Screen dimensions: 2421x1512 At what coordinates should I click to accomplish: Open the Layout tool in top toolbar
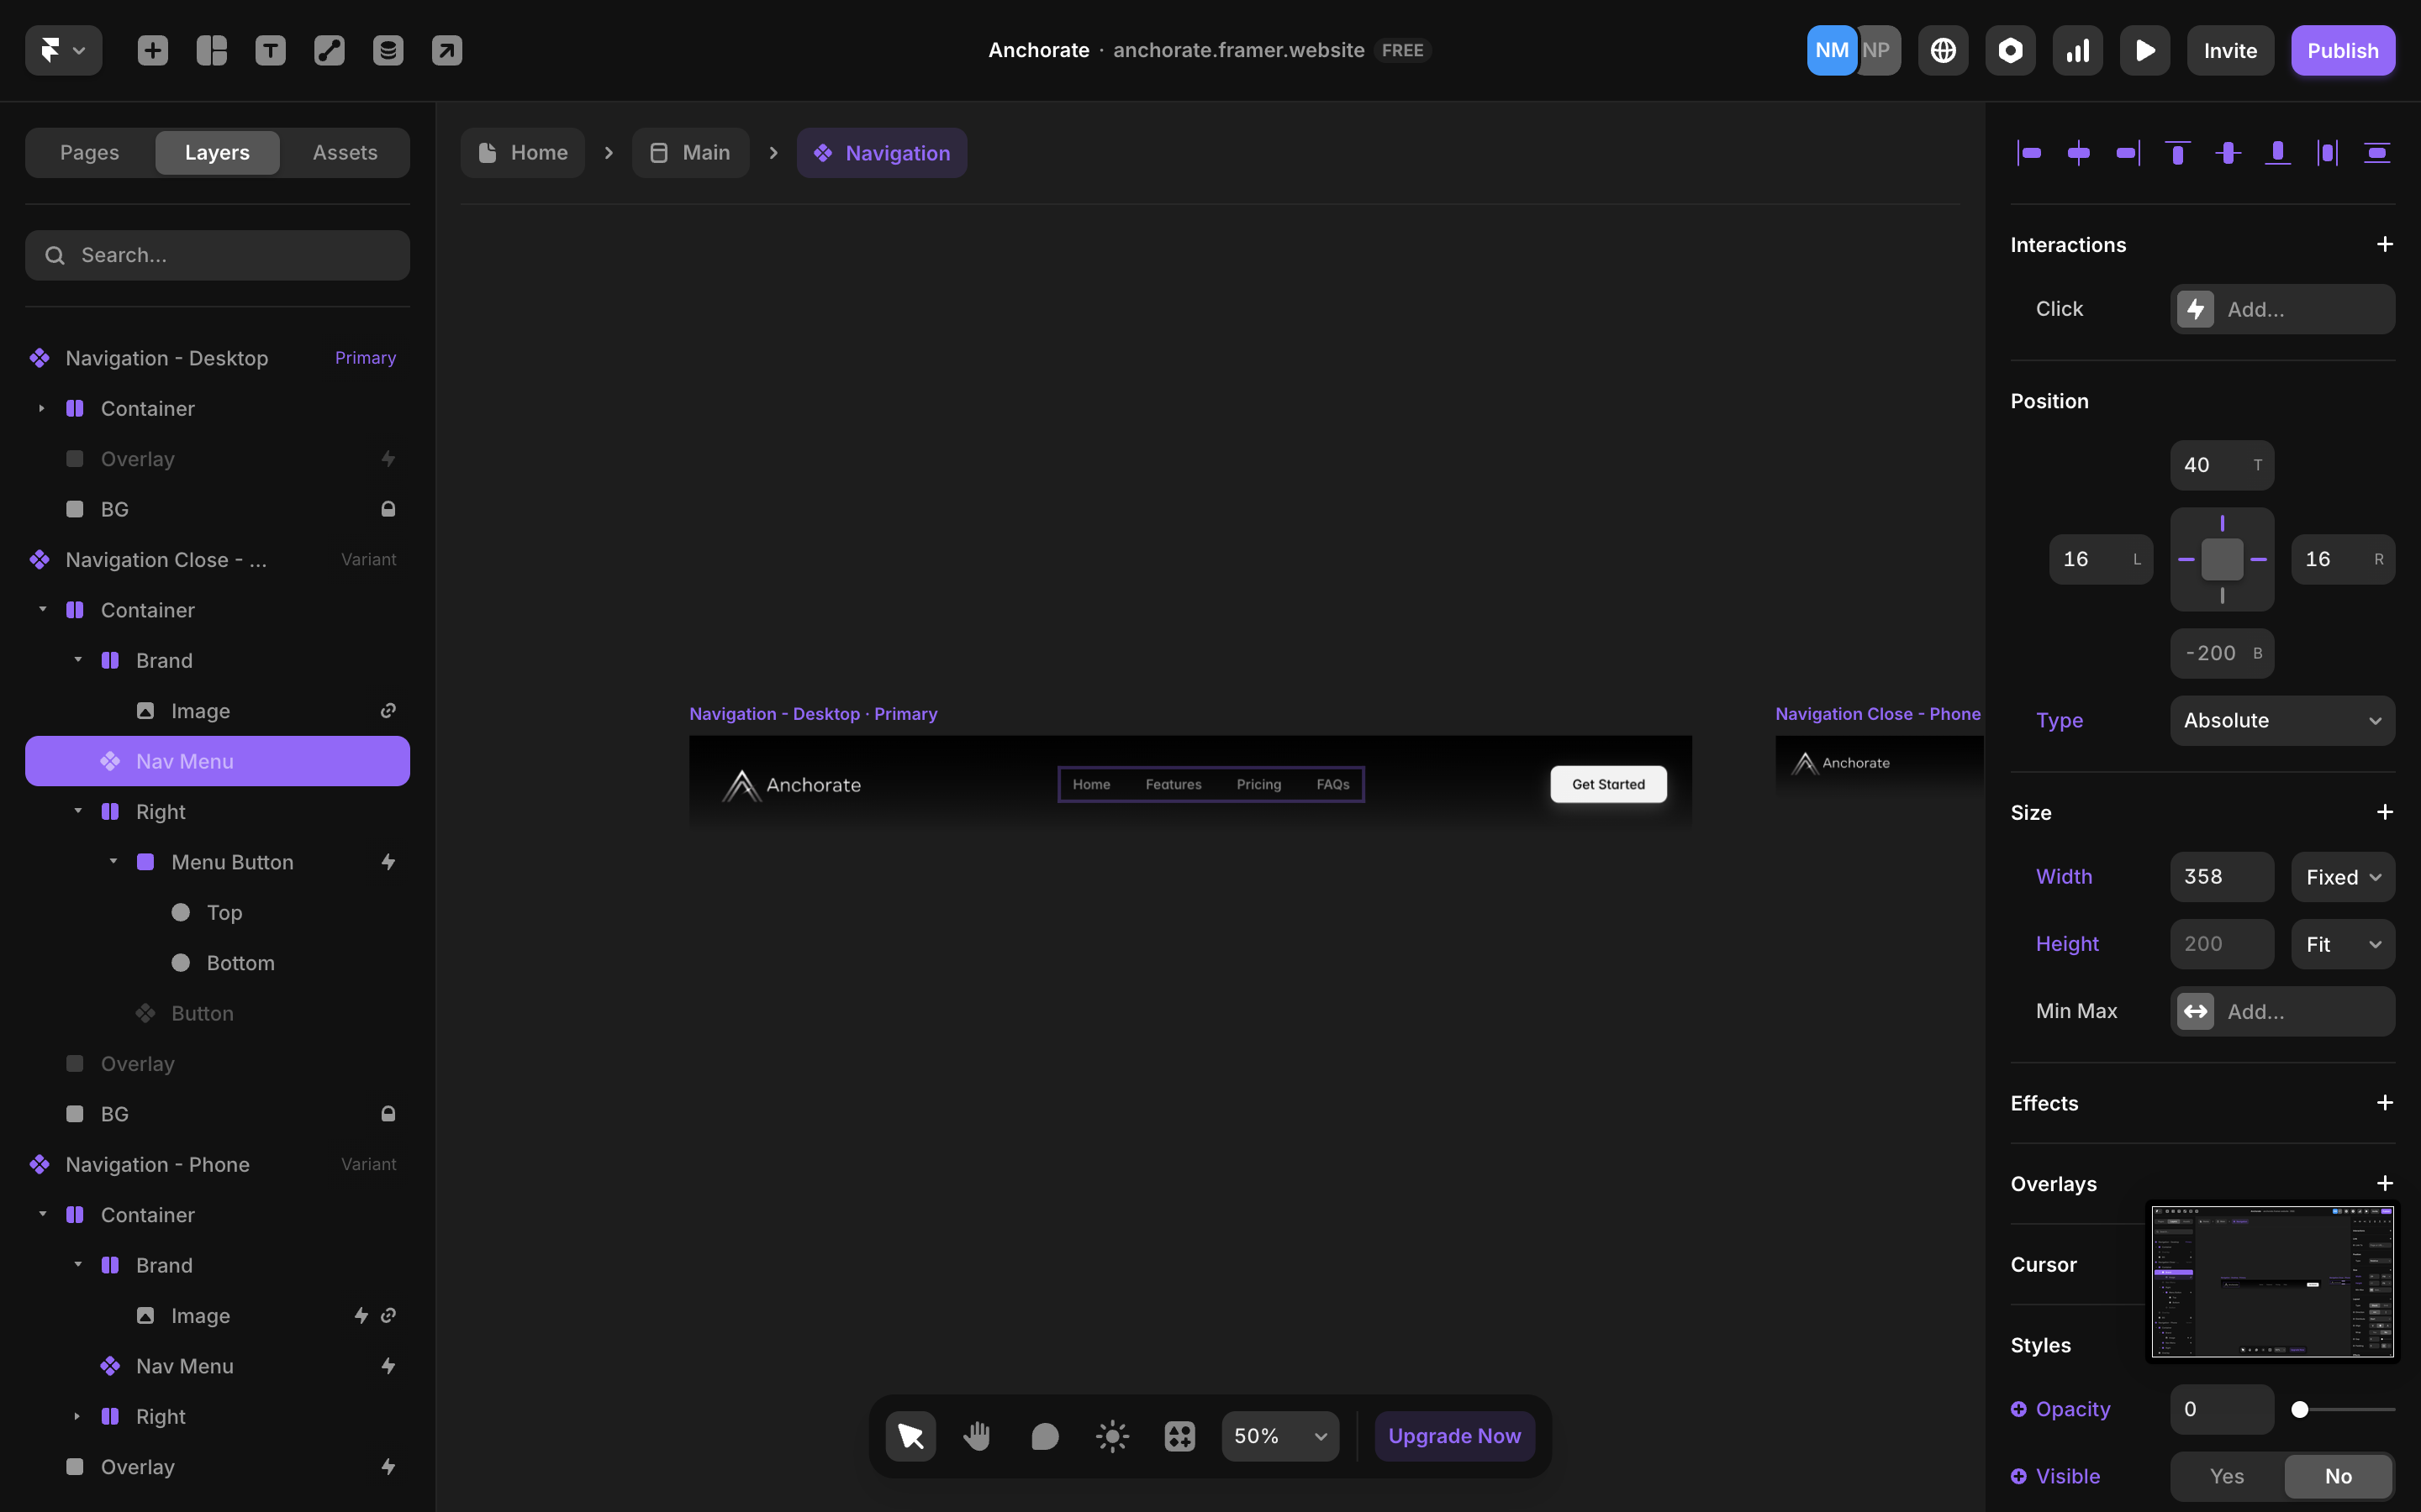point(211,50)
